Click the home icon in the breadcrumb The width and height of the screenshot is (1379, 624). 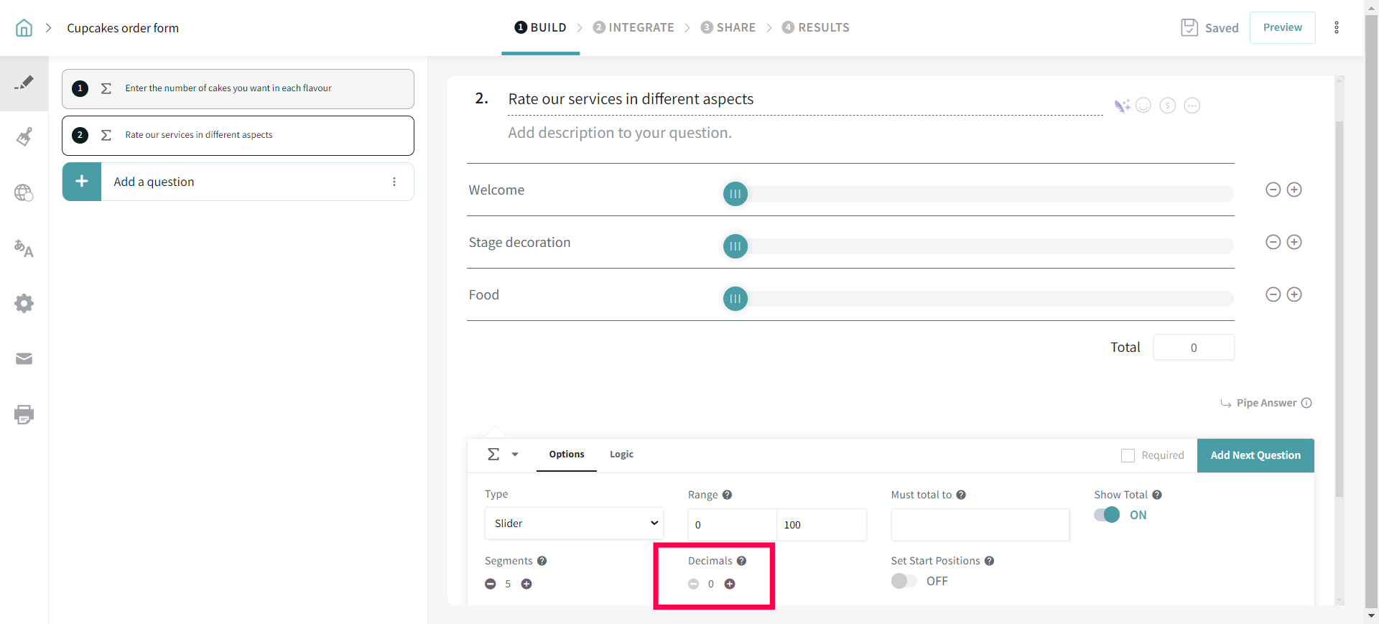24,28
